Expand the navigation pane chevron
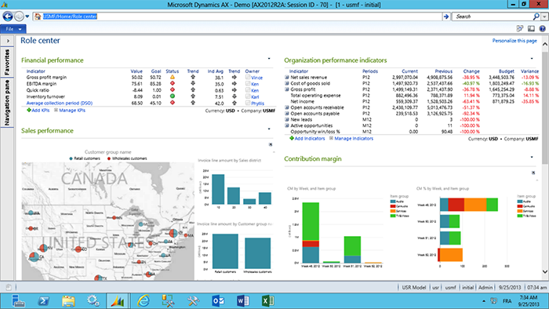The image size is (549, 309). point(8,41)
